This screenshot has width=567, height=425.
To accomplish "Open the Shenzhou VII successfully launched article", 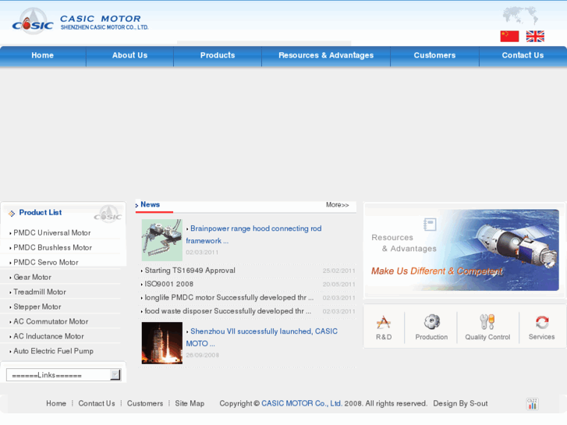I will (x=262, y=337).
